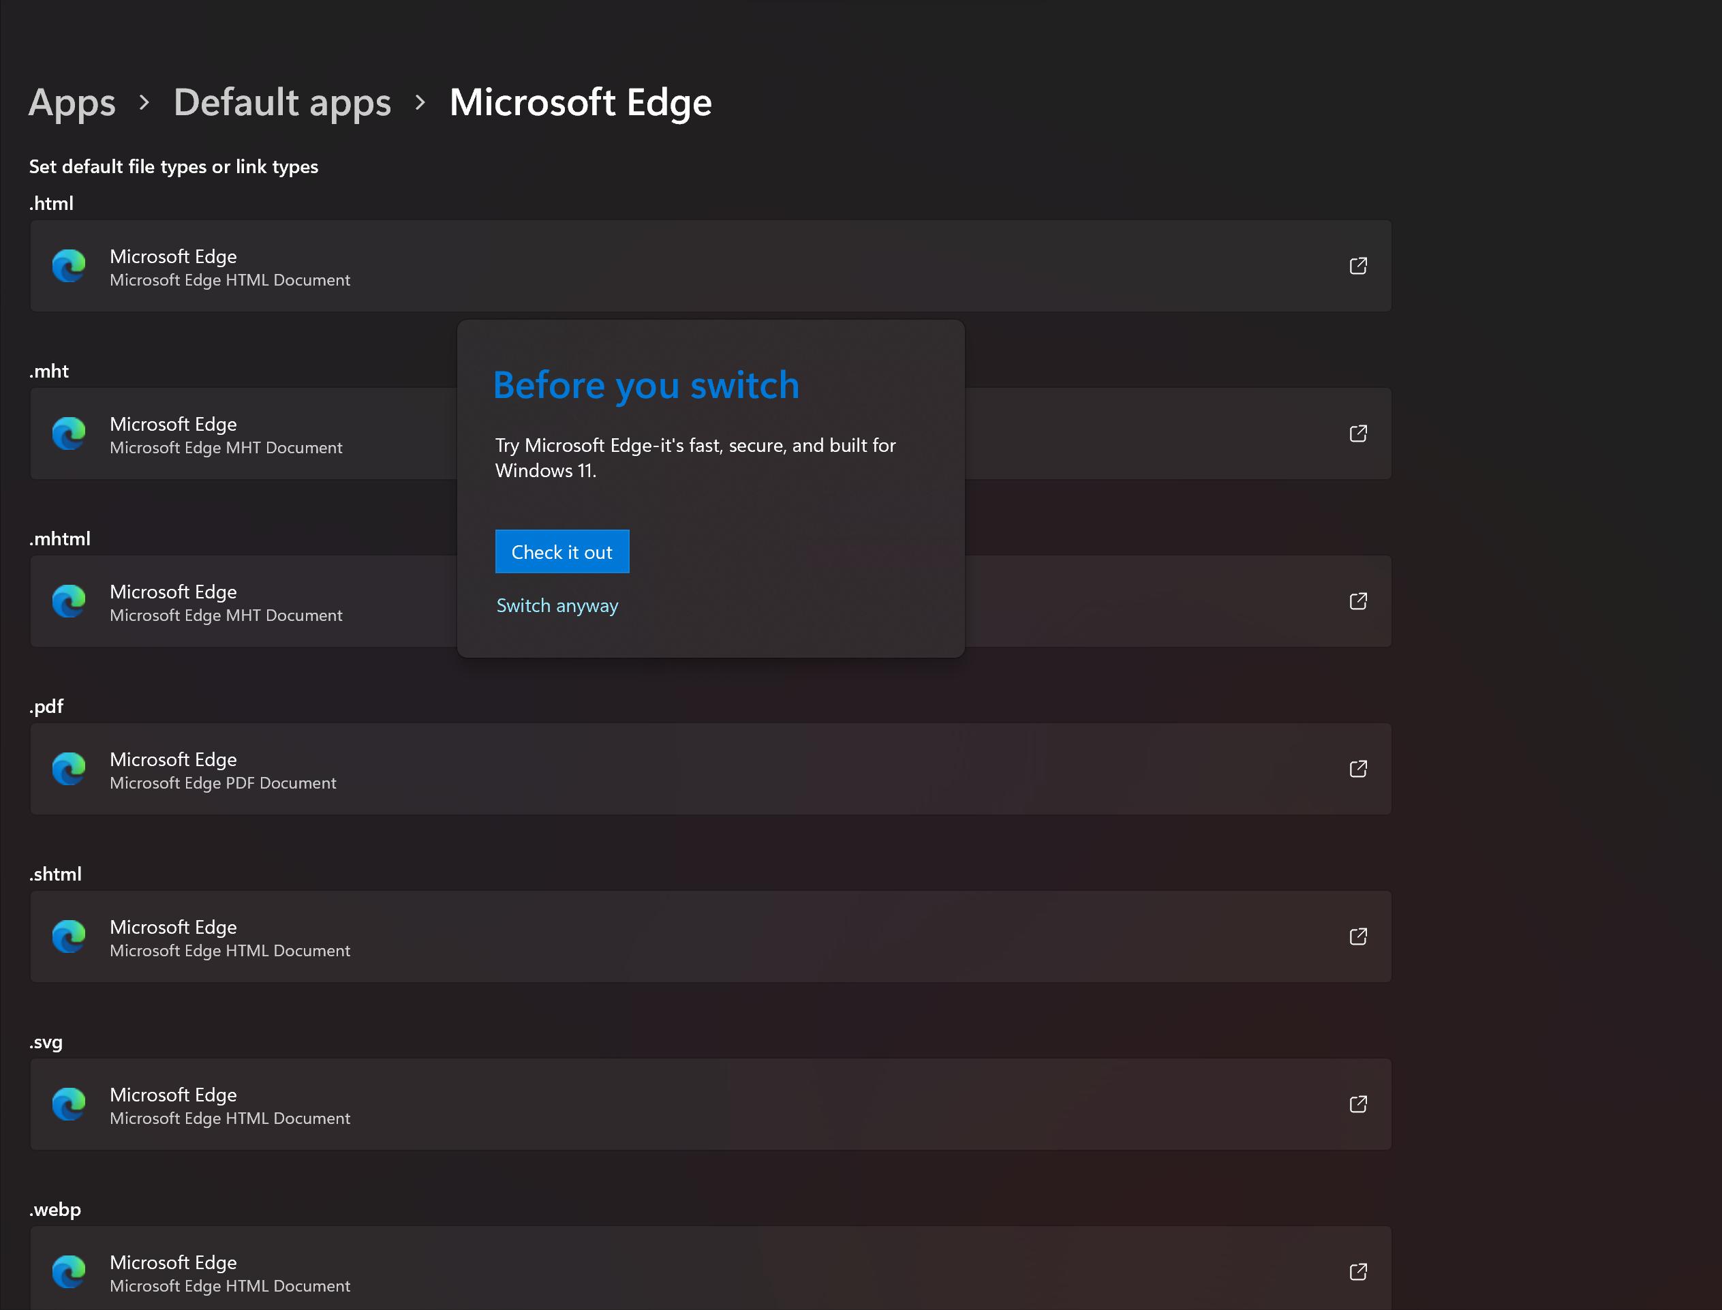Click the Edge logo in the .shtml row
Screen dimensions: 1722x1310
70,936
